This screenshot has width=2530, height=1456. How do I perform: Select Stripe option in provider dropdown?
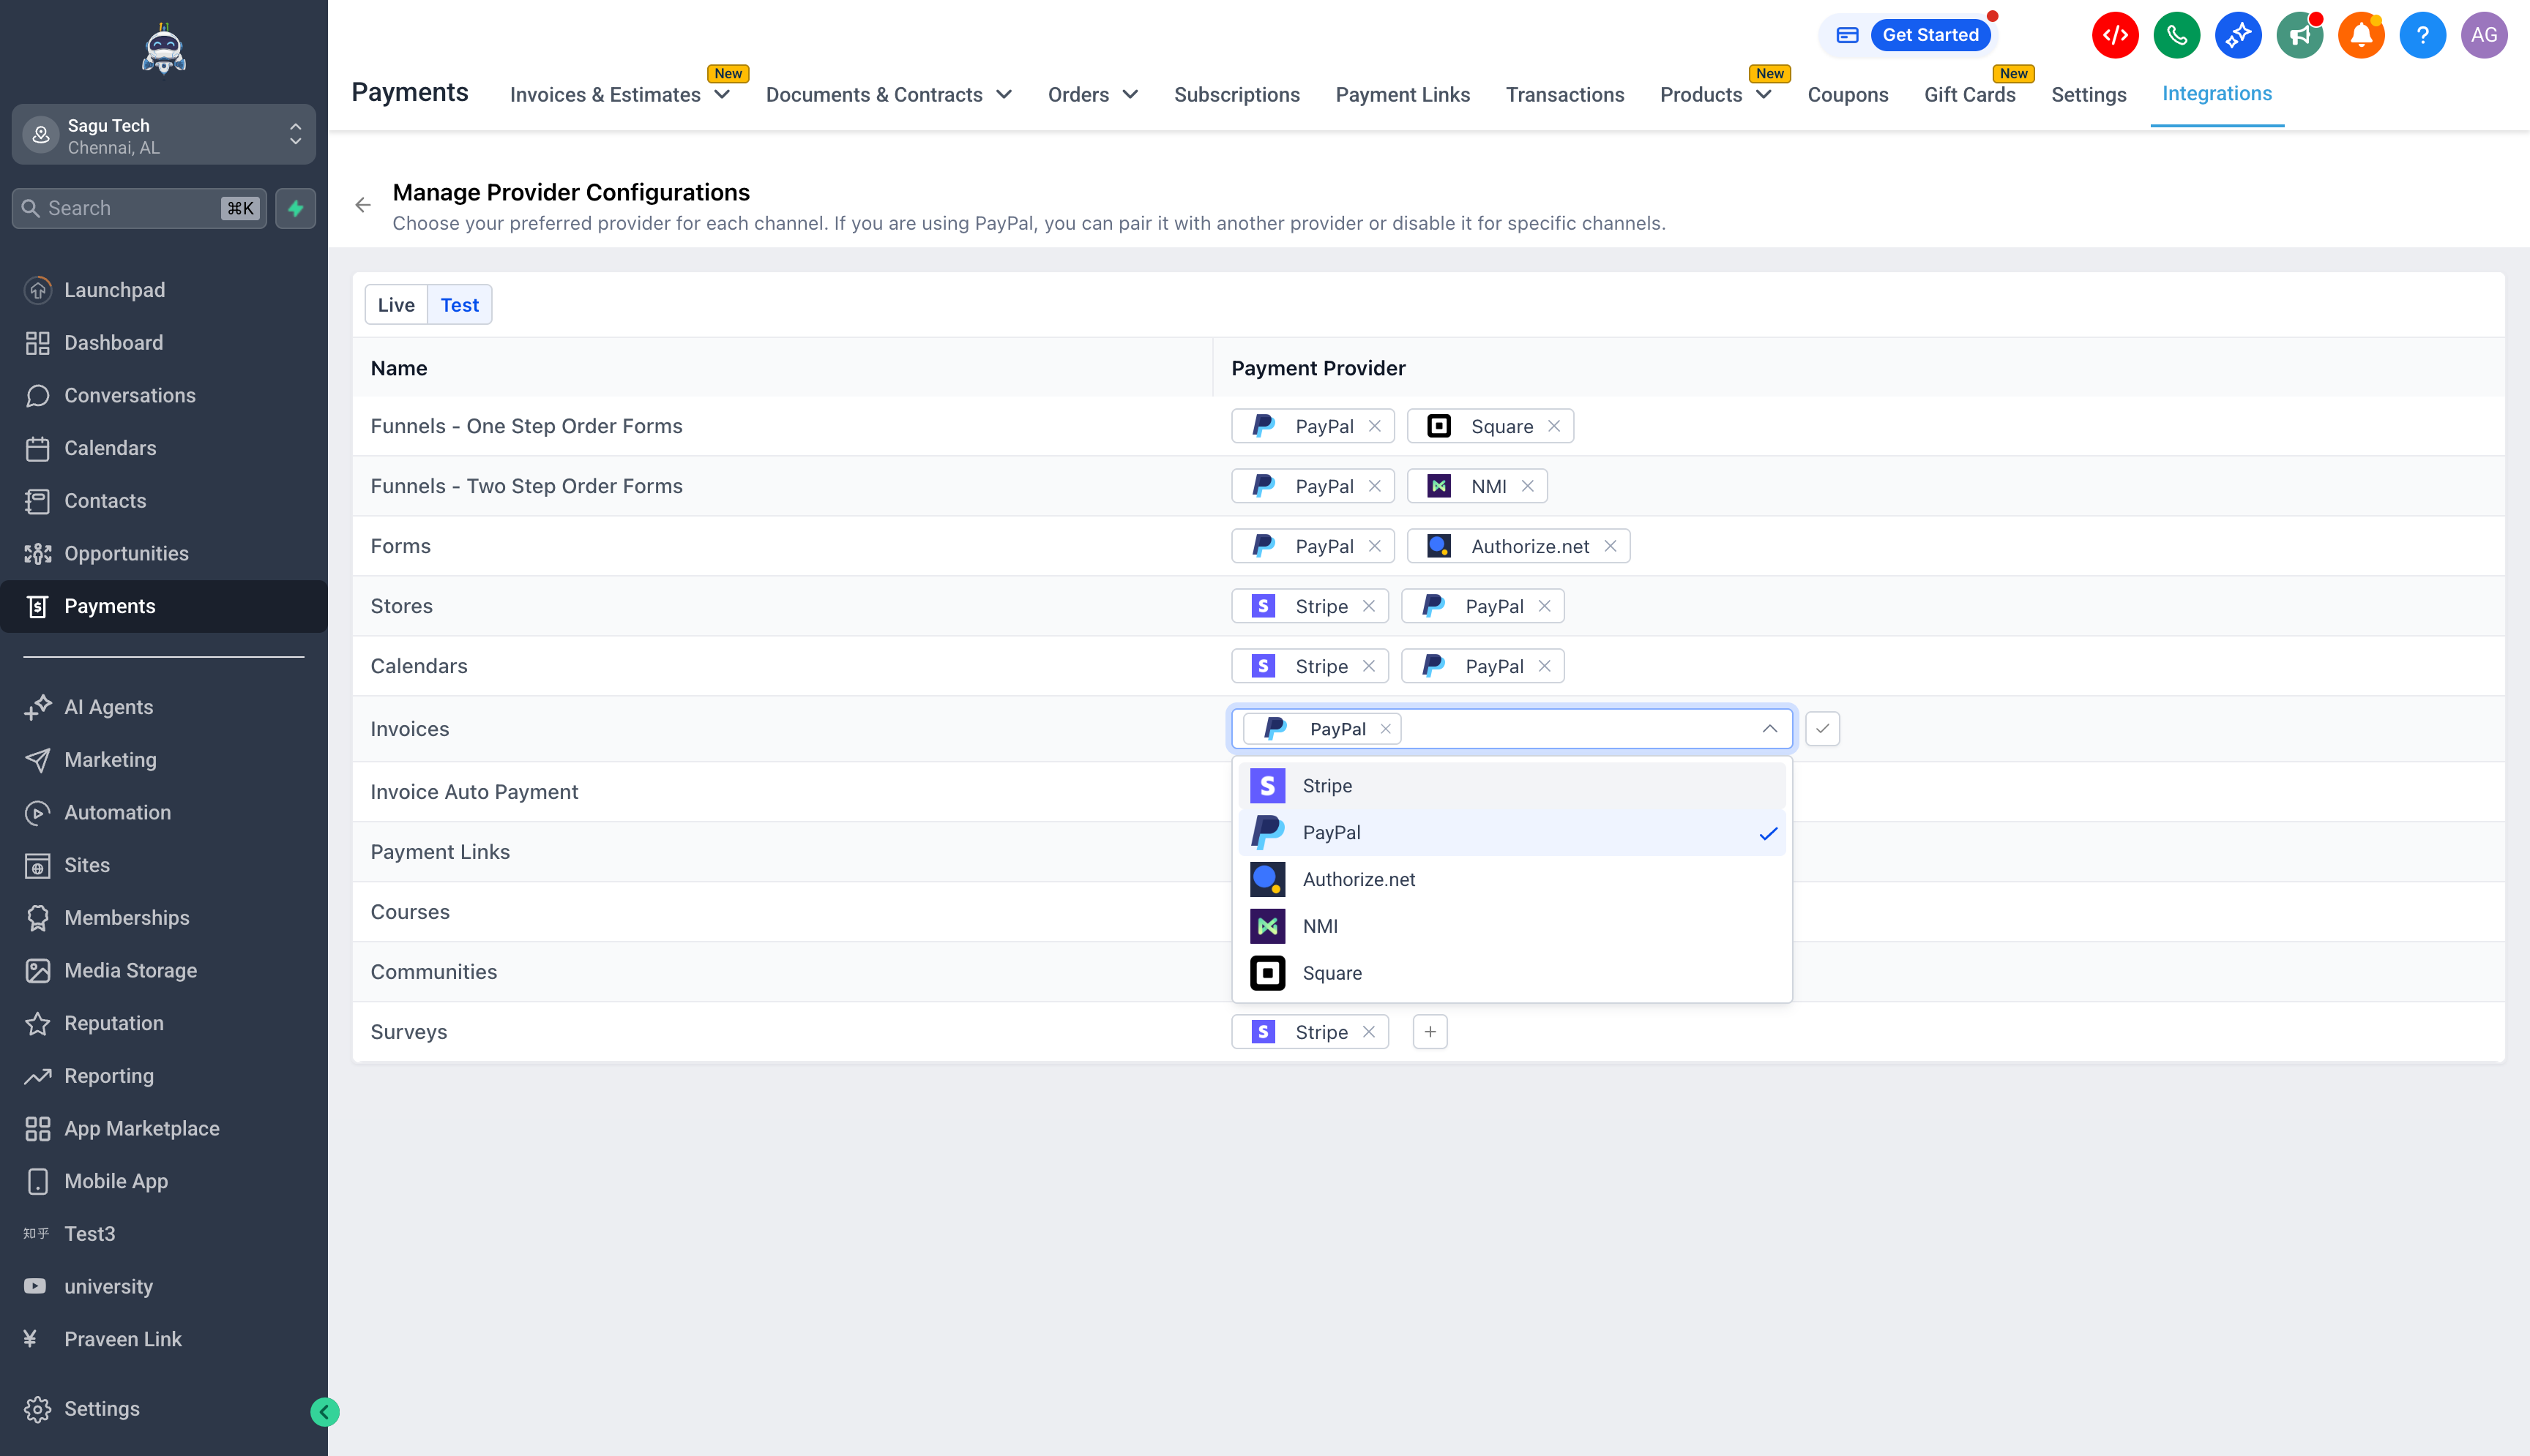[1326, 786]
